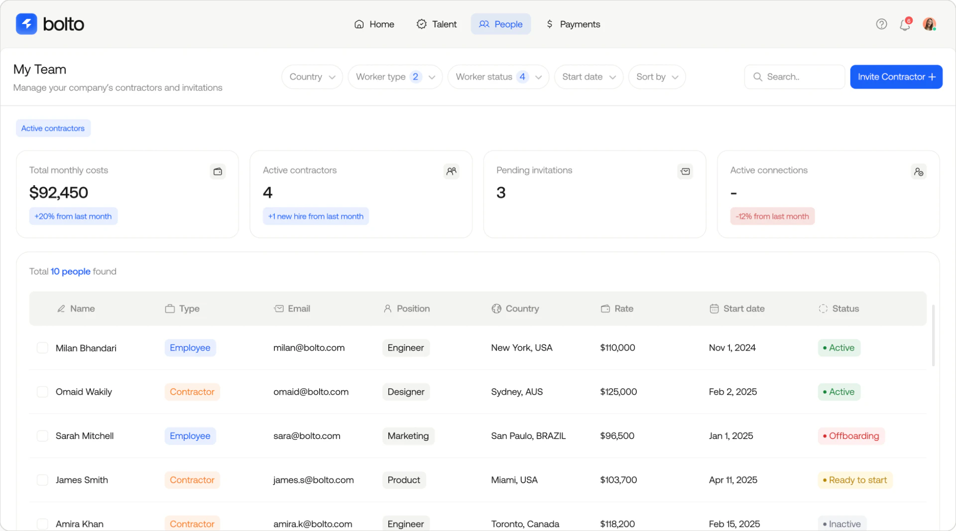Click the user profile avatar
The height and width of the screenshot is (531, 956).
930,24
